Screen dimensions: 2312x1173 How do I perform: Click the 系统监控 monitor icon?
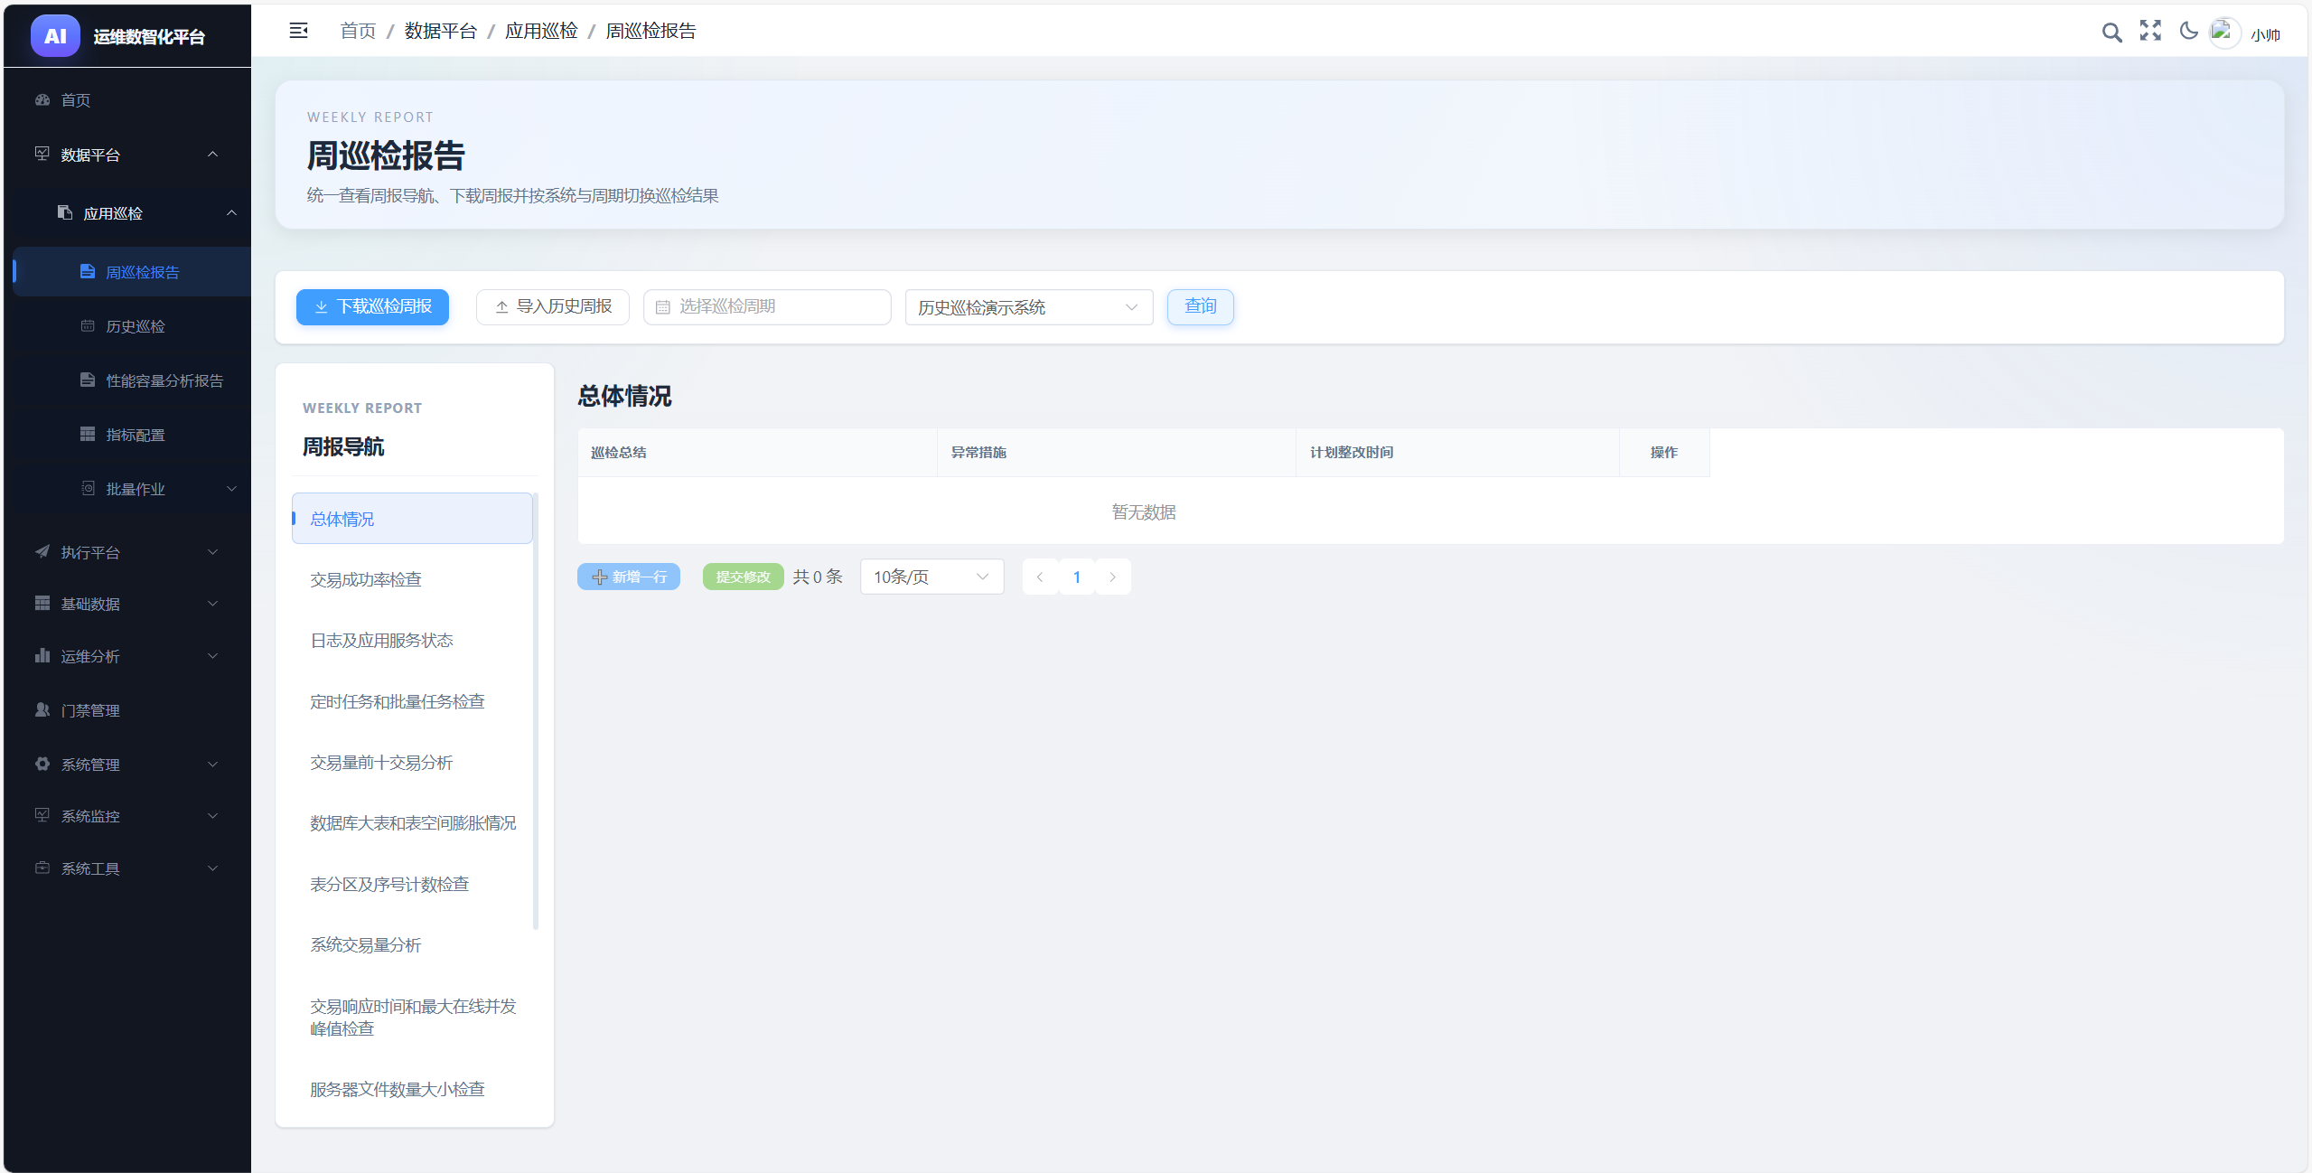42,815
